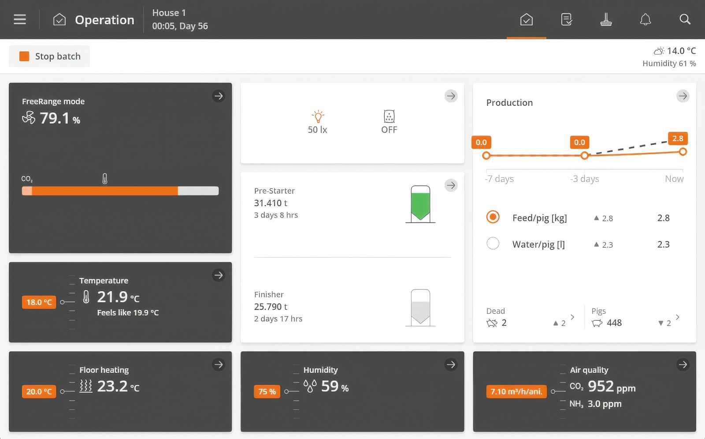Expand the Pigs count chevron

tap(678, 317)
